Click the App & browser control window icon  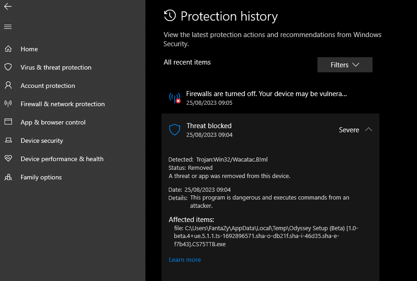click(x=8, y=122)
